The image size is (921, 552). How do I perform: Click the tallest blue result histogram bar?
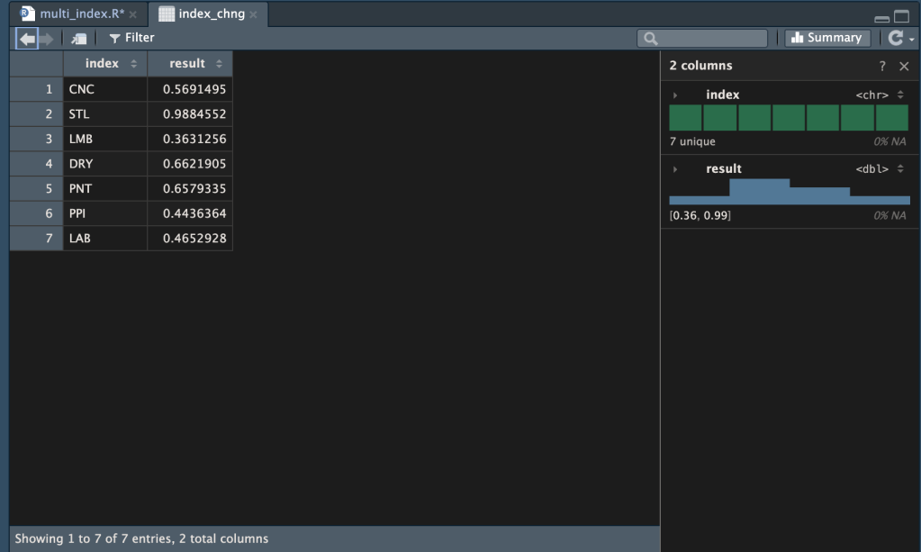760,192
